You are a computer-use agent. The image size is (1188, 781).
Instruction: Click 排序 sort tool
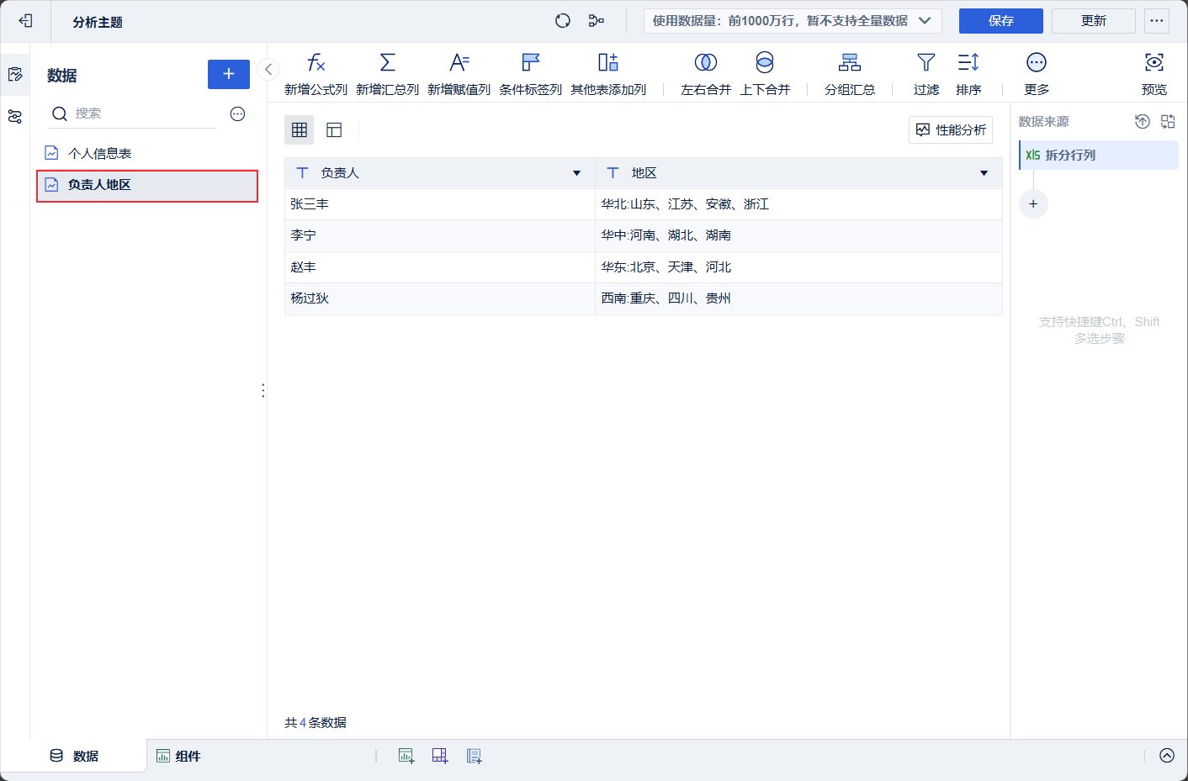tap(968, 74)
